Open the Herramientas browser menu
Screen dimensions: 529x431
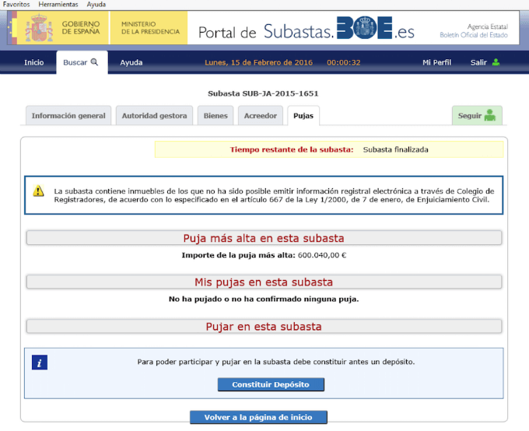click(58, 5)
